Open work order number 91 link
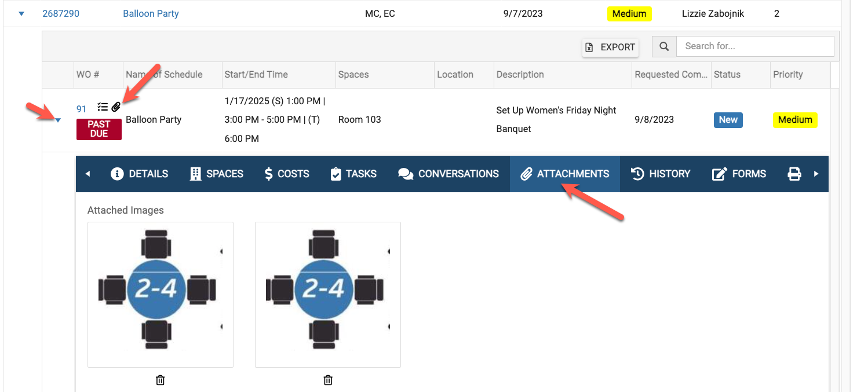857x392 pixels. point(81,109)
